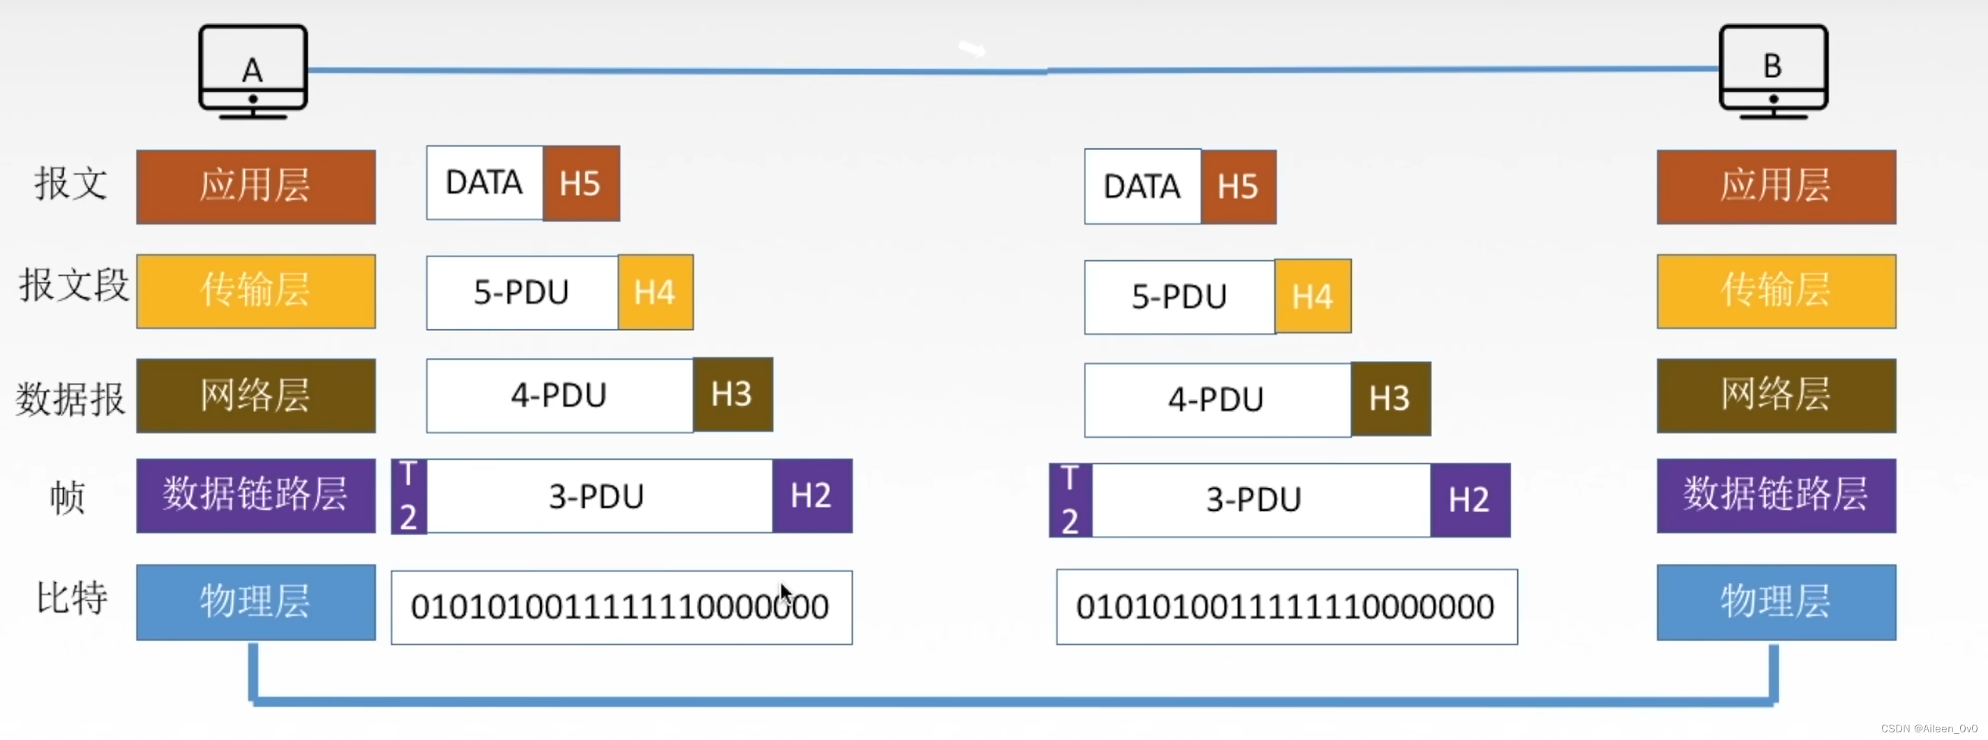Click host B's purple 数据链路层 block
The width and height of the screenshot is (1988, 740).
pyautogui.click(x=1776, y=495)
